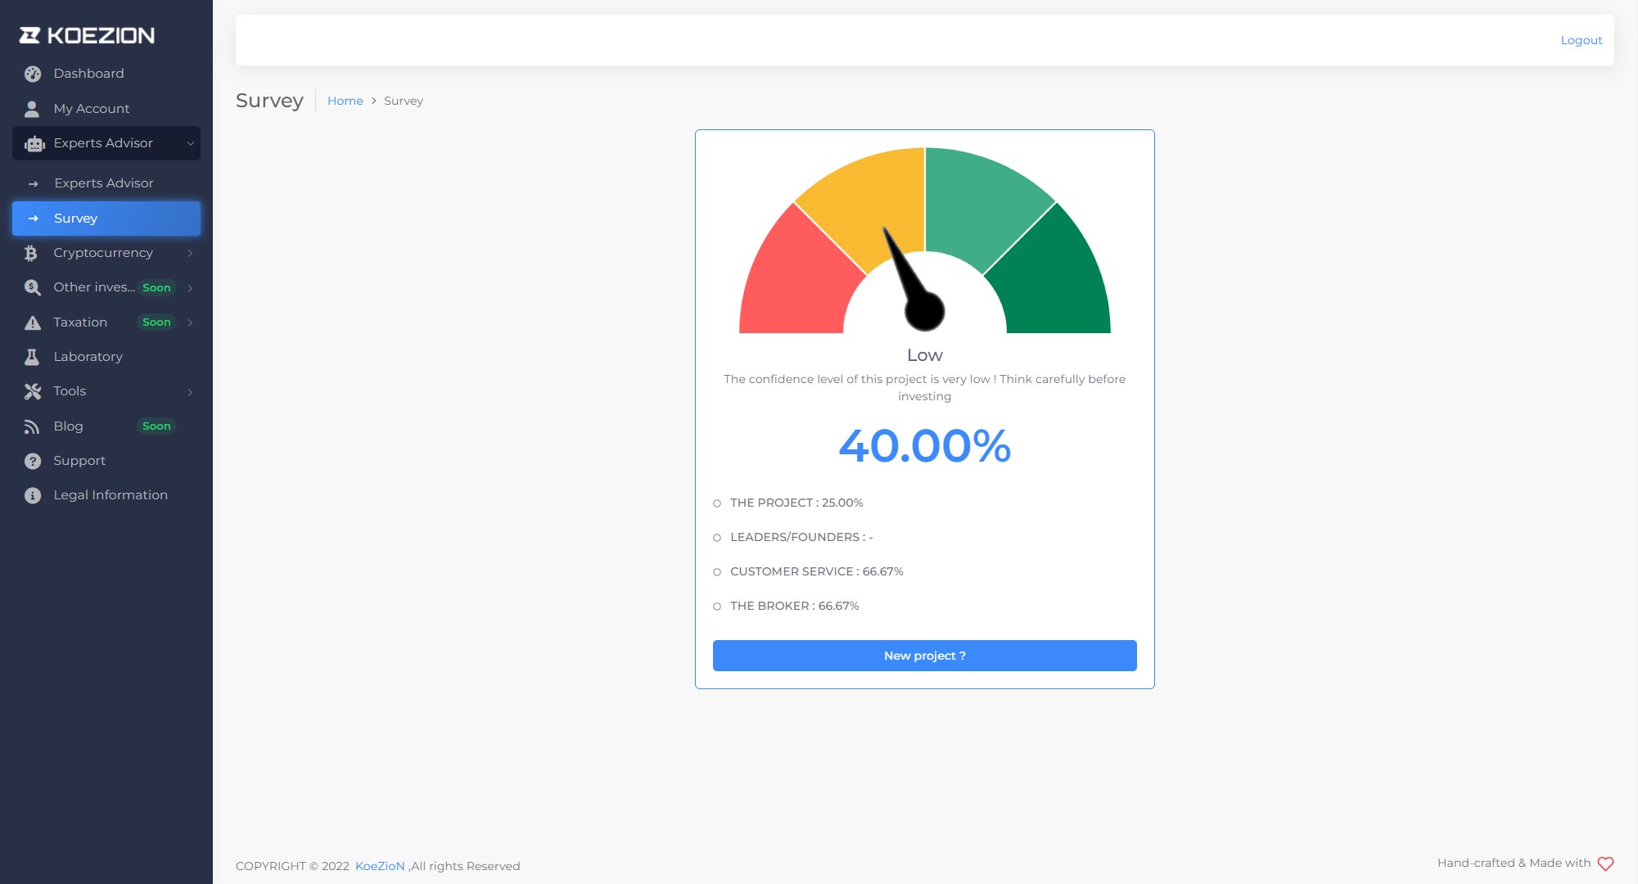Click the Dashboard gauge icon in sidebar
1638x884 pixels.
pos(33,74)
